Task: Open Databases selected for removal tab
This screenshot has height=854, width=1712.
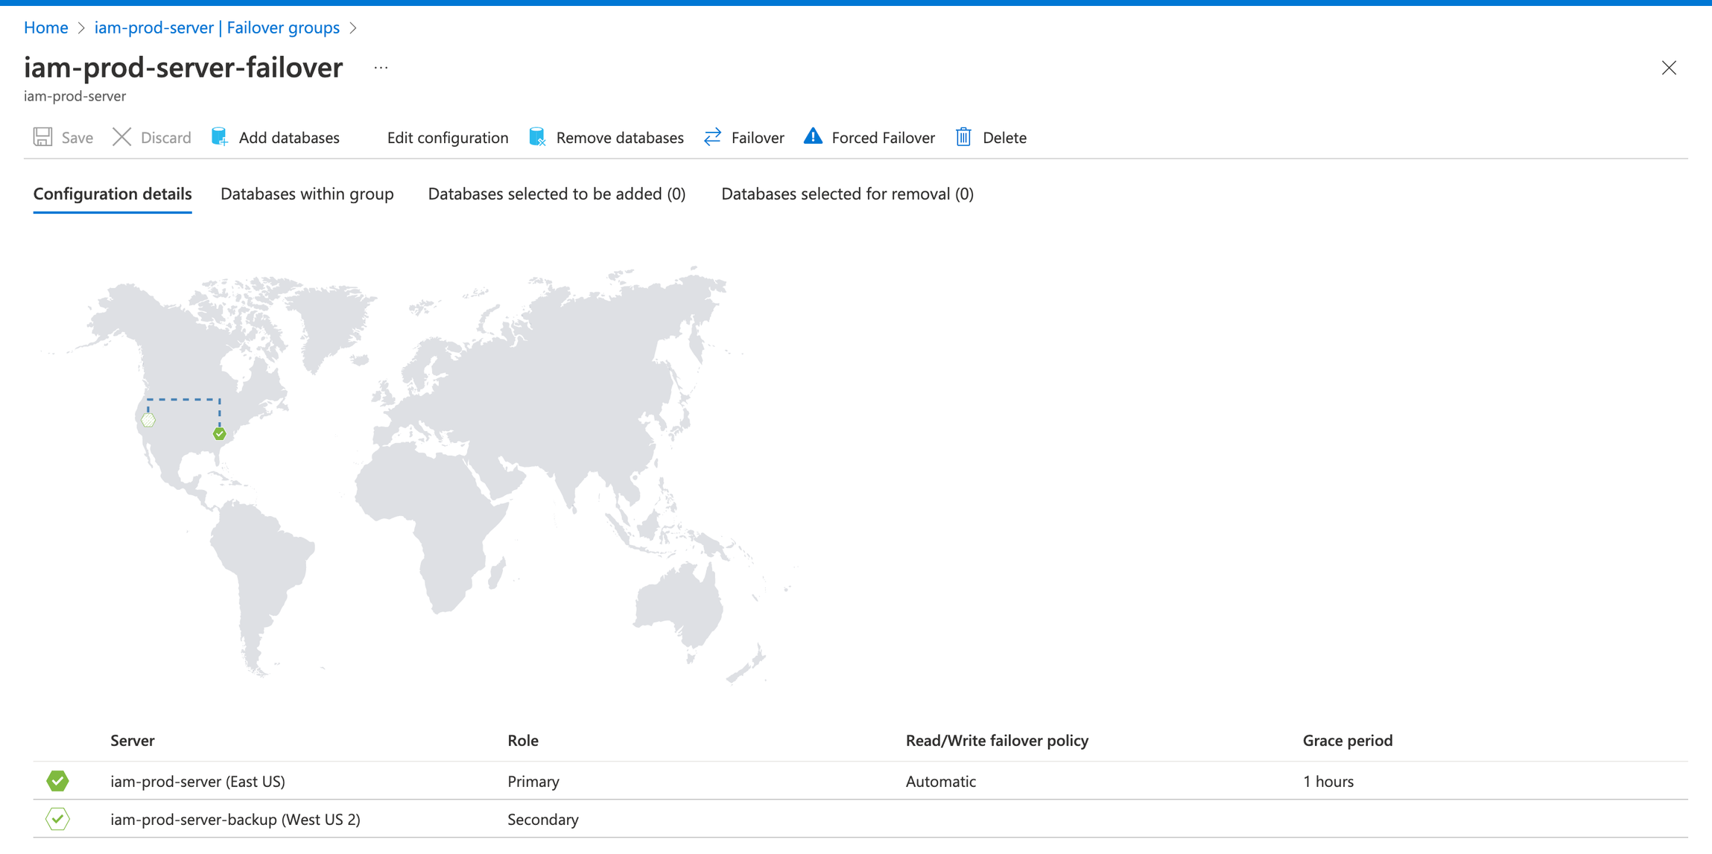Action: click(x=847, y=194)
